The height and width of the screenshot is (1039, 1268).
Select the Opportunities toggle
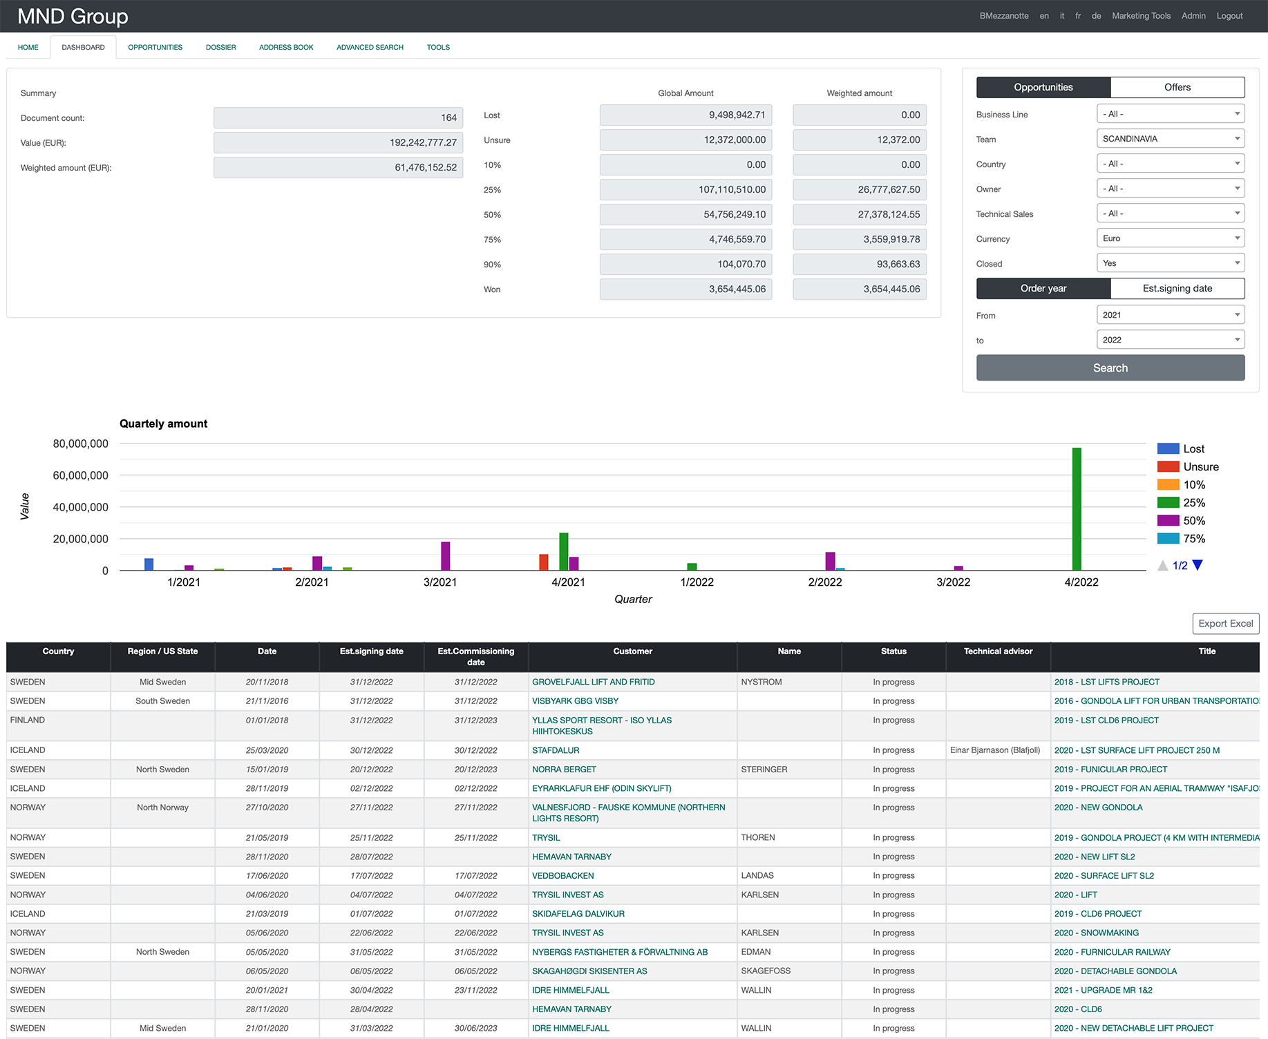click(1043, 87)
